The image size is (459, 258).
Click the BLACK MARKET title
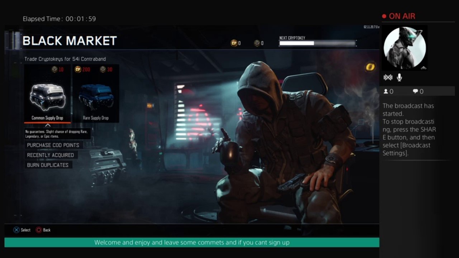(70, 41)
